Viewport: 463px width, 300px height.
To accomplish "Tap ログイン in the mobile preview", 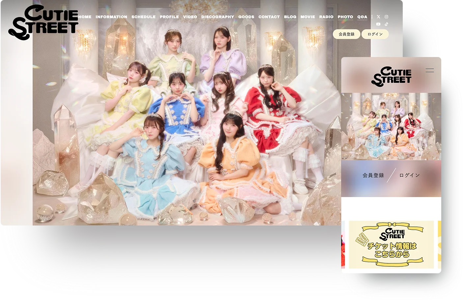I will pyautogui.click(x=410, y=175).
